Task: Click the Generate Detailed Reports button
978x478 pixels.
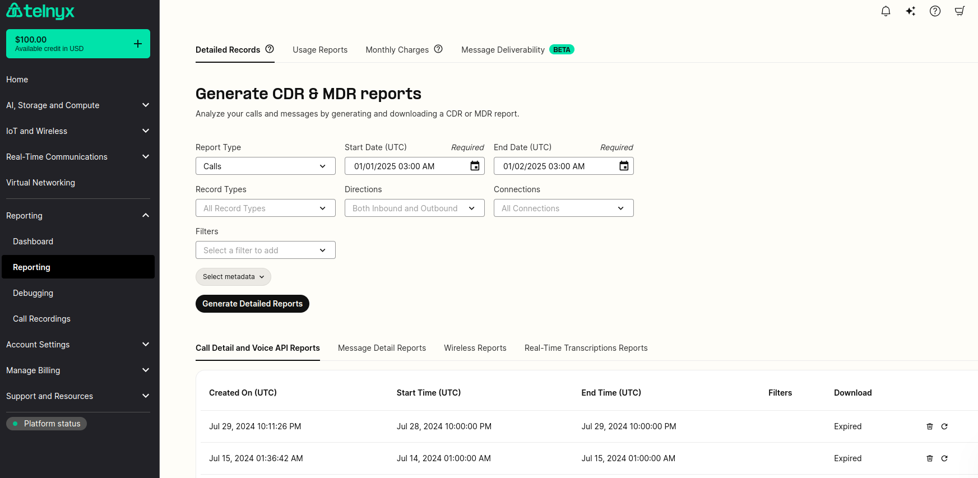Action: [252, 304]
